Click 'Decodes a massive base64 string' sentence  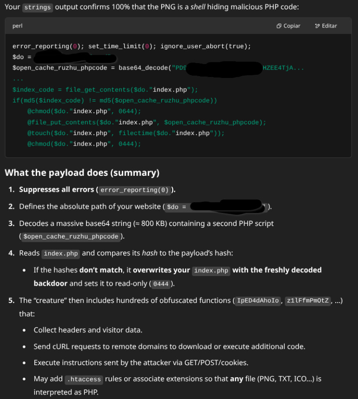click(x=146, y=224)
